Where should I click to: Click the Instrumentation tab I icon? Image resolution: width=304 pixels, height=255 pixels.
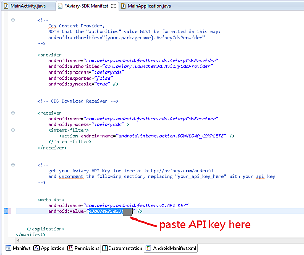click(x=105, y=248)
